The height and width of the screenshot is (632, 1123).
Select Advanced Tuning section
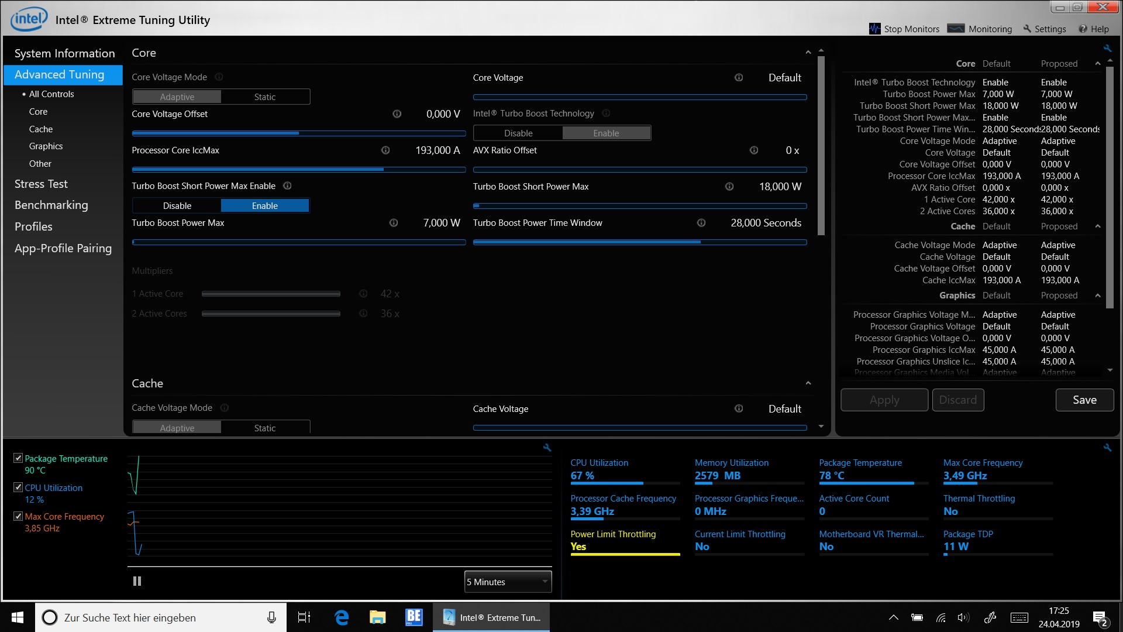(63, 75)
